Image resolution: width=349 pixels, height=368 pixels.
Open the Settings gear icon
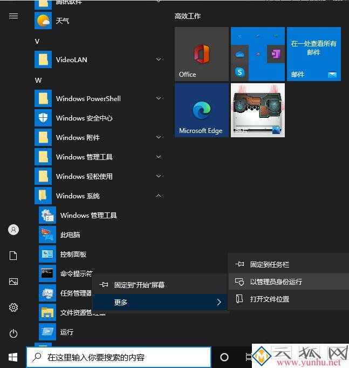[13, 307]
